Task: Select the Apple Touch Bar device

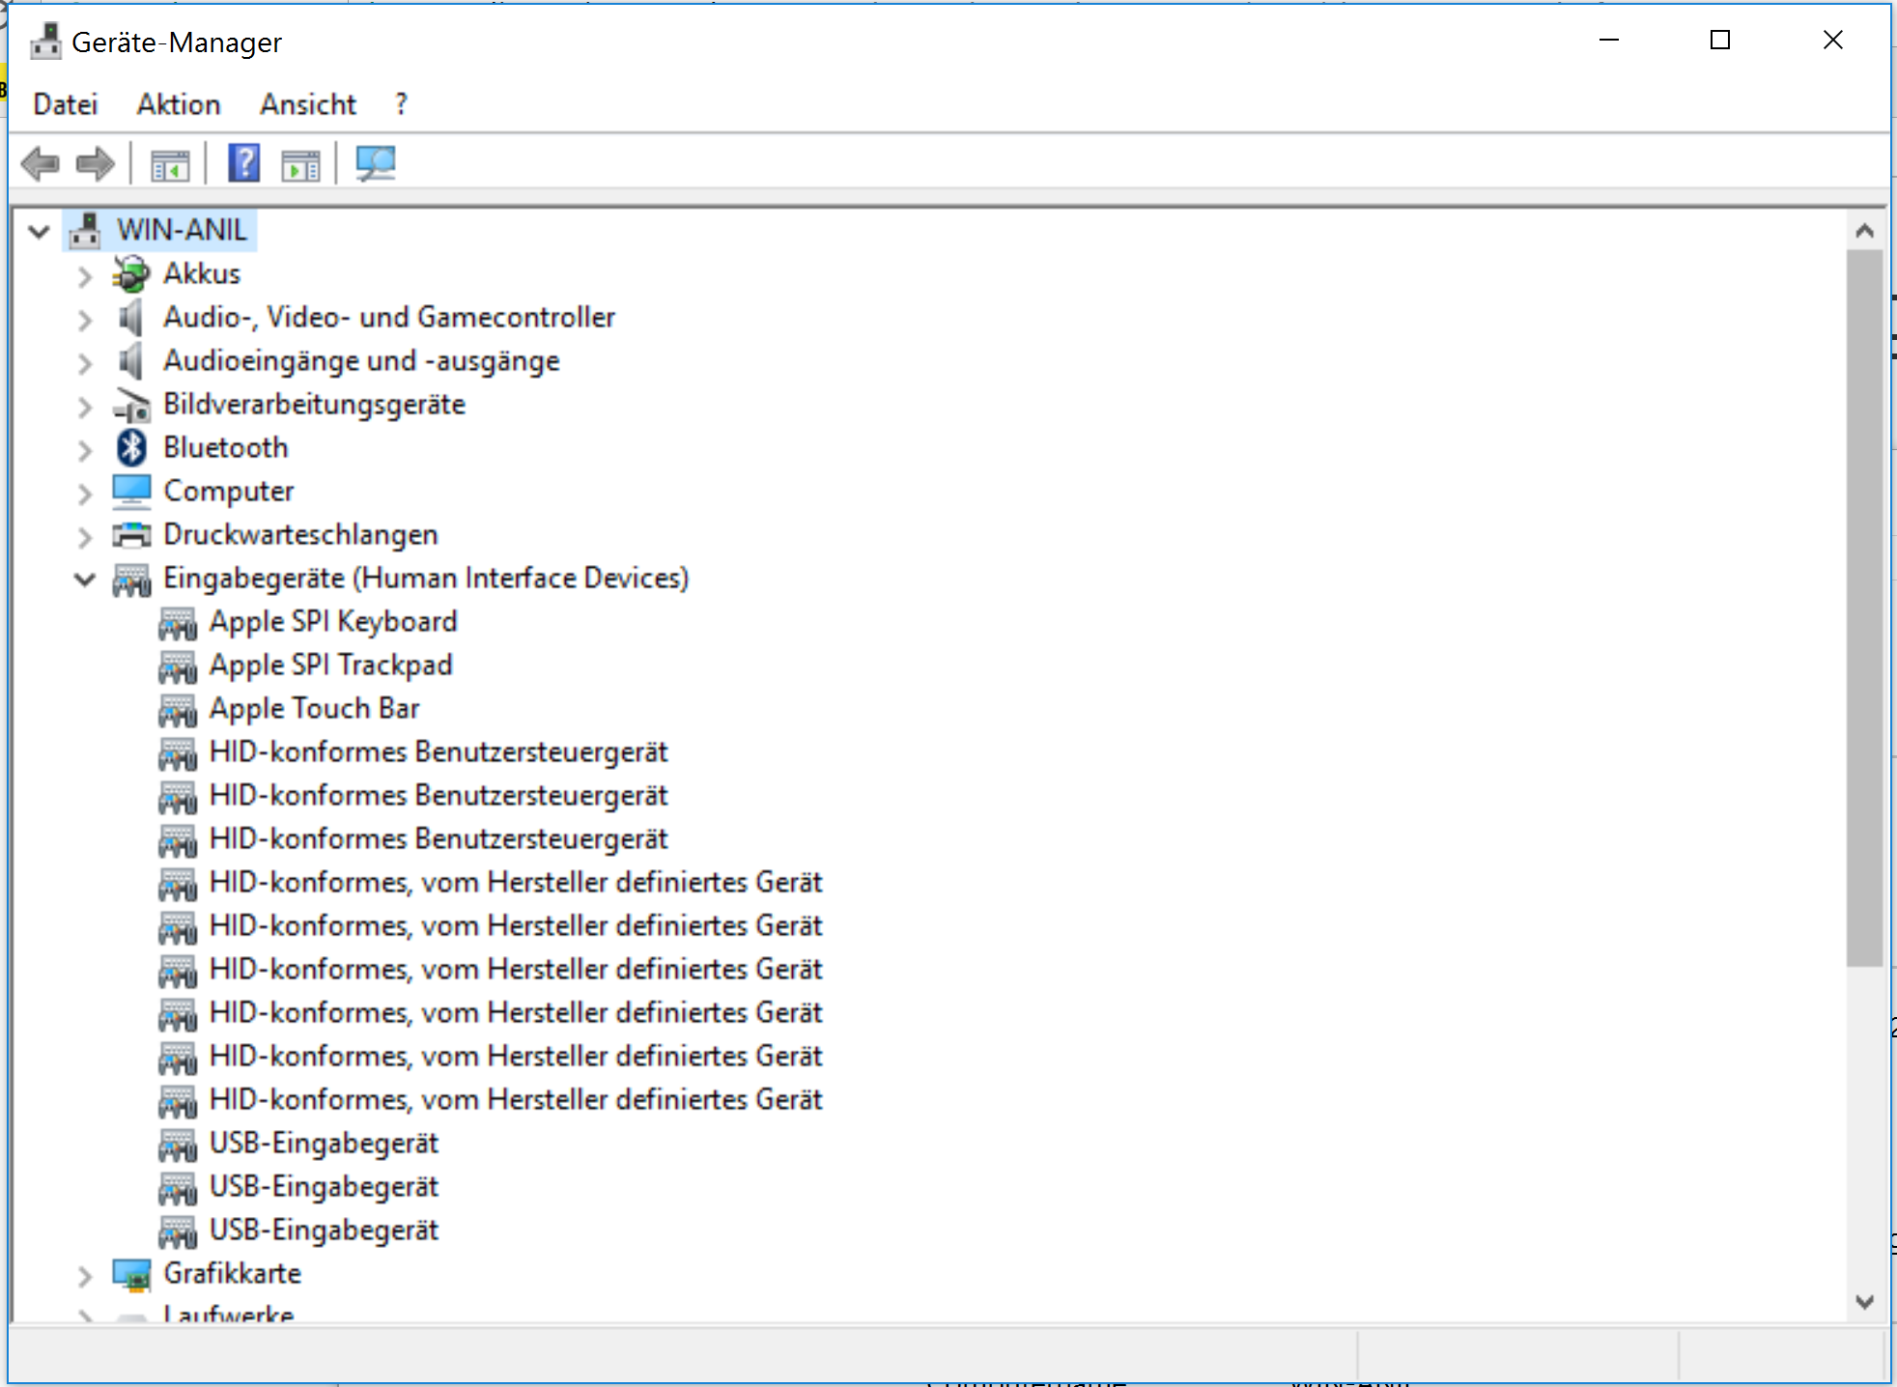Action: (314, 708)
